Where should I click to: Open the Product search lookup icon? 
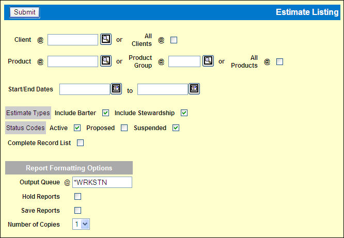105,61
